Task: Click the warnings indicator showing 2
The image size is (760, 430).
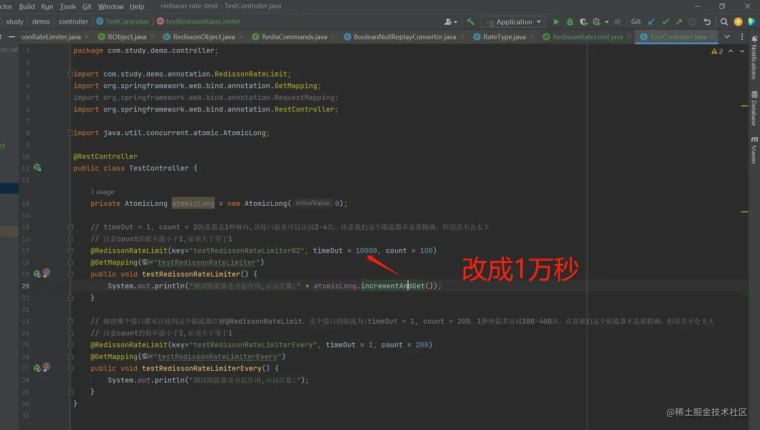Action: (x=717, y=51)
